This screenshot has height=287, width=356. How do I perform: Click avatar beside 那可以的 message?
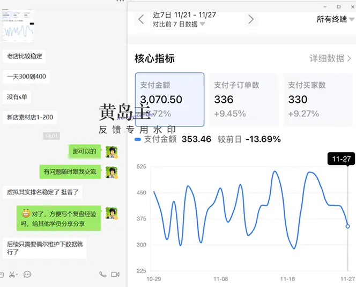pos(112,152)
